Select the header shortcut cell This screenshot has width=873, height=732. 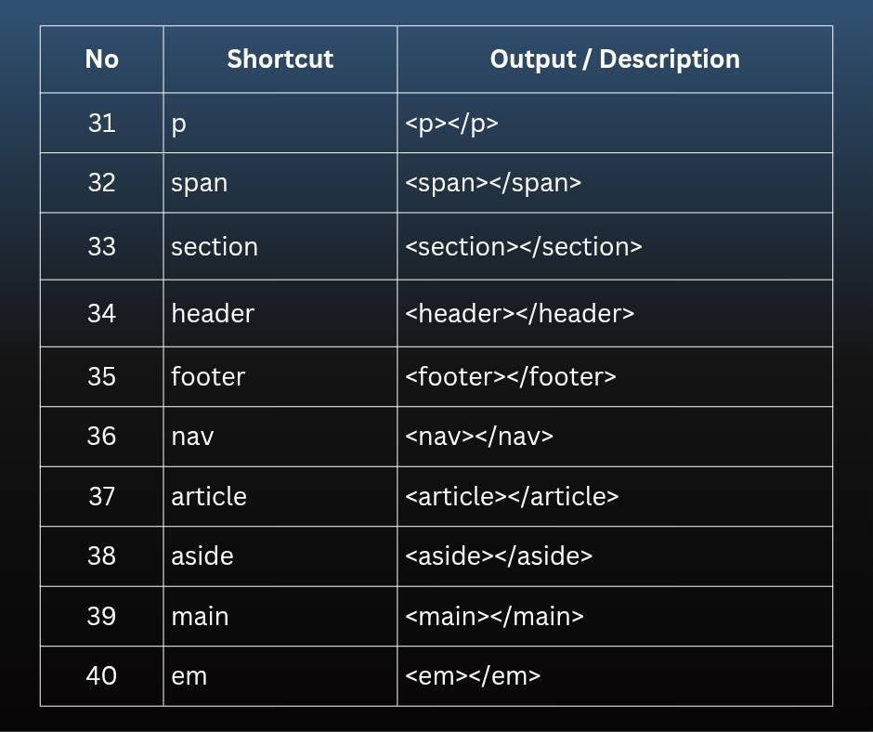[280, 313]
